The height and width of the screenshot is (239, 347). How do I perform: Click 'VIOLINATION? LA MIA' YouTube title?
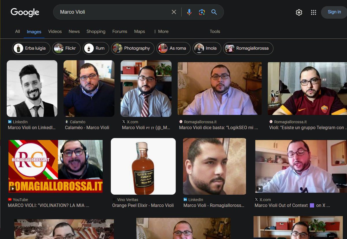point(49,205)
